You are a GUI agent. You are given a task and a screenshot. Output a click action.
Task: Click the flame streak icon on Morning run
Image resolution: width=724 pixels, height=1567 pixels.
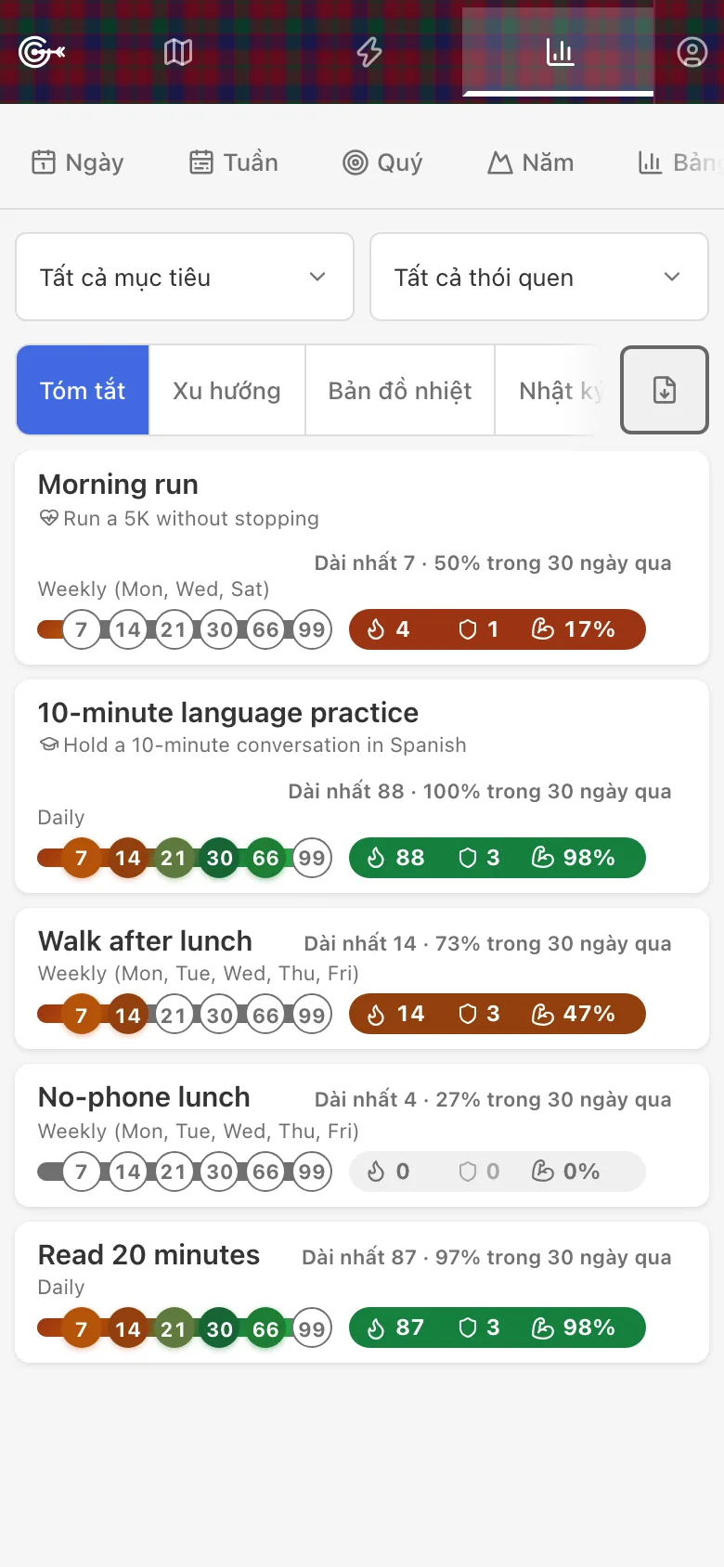coord(376,629)
